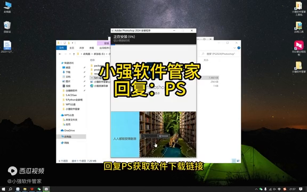Open the 此电脑 desktop icon

tap(7, 7)
